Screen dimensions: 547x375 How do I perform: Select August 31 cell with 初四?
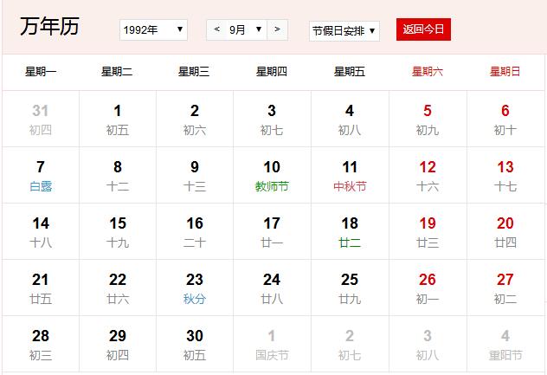(x=41, y=119)
